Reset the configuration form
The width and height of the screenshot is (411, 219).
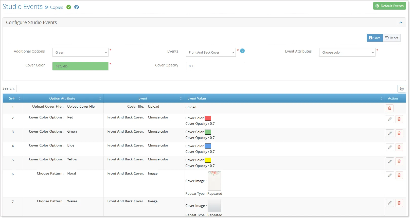(x=392, y=38)
